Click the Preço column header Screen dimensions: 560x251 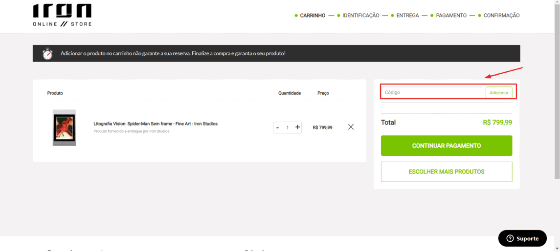pos(323,93)
